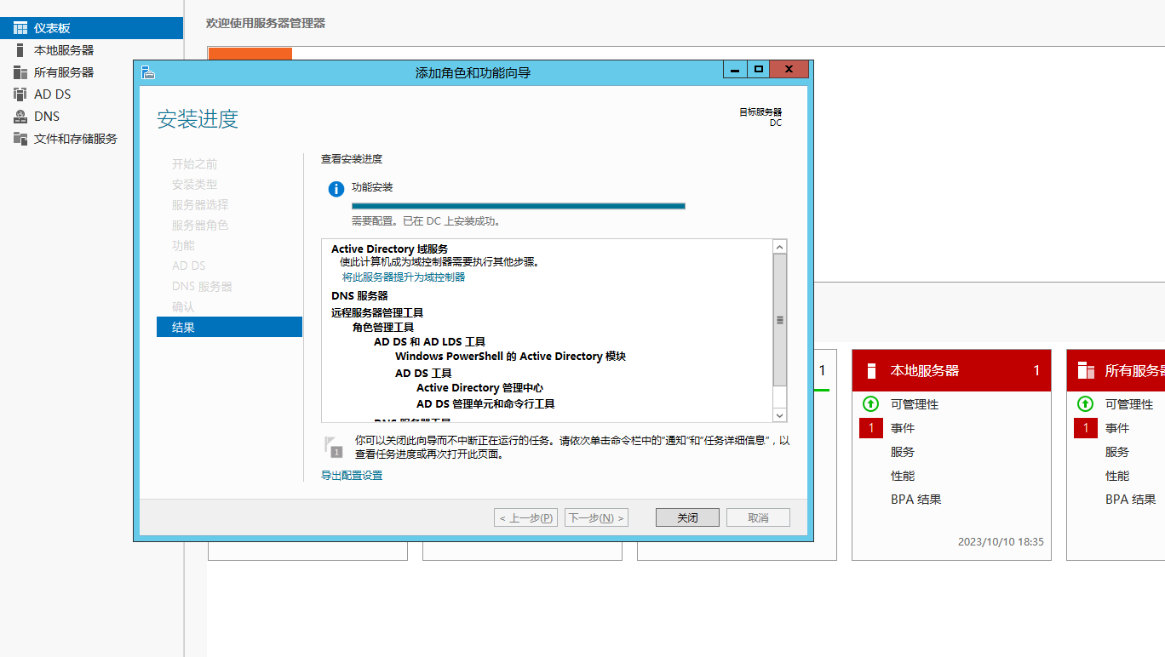Click the DNS 服务器 wizard step
The height and width of the screenshot is (657, 1165).
pos(202,286)
